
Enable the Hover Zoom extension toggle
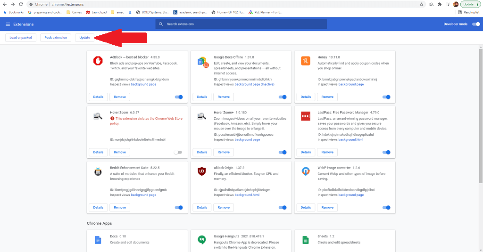pyautogui.click(x=178, y=152)
